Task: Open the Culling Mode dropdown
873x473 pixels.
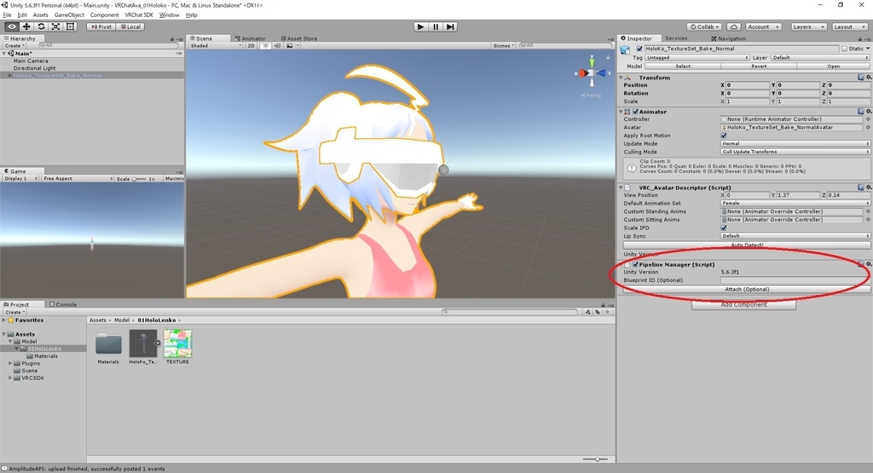Action: tap(795, 152)
